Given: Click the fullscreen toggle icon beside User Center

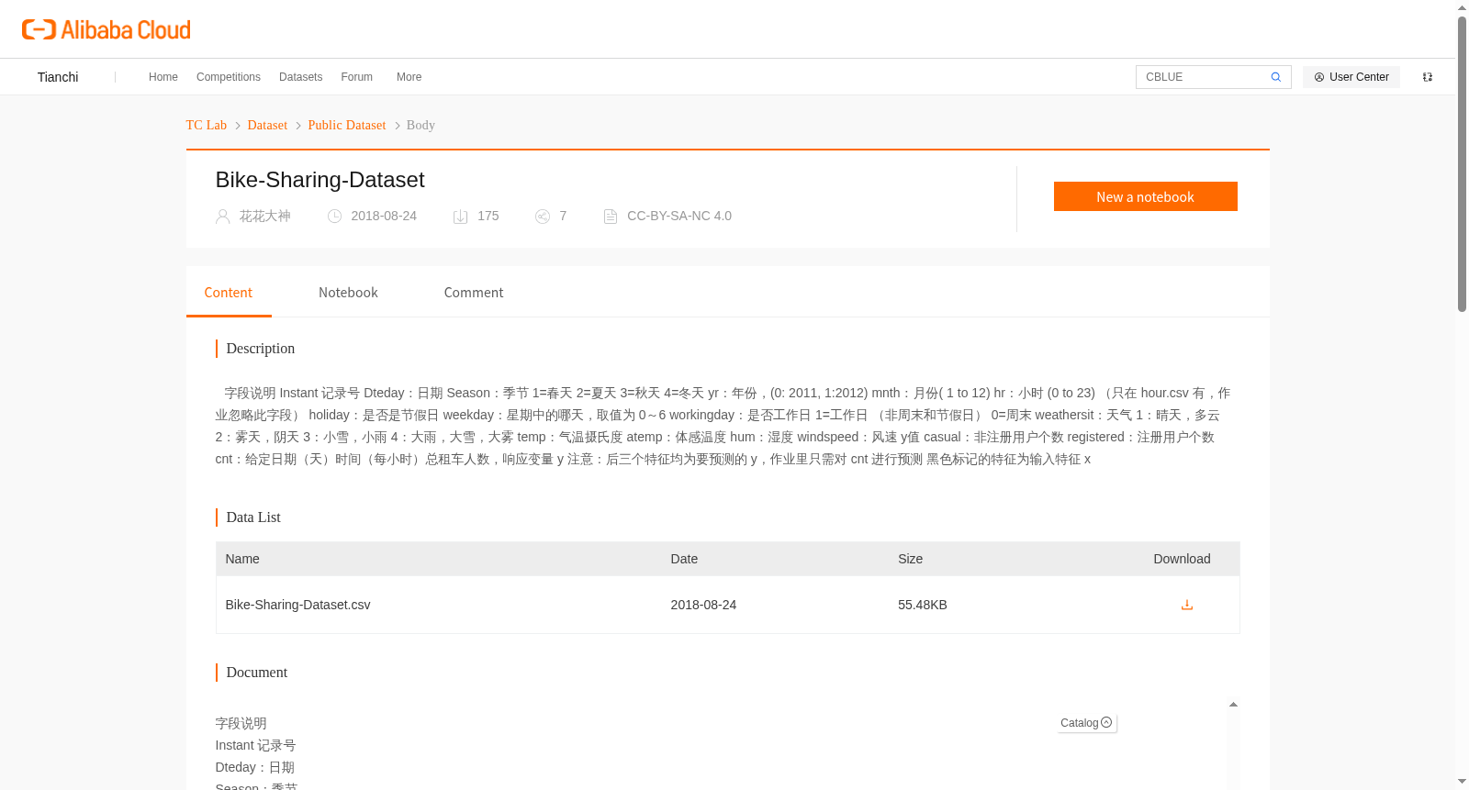Looking at the screenshot, I should [x=1428, y=77].
